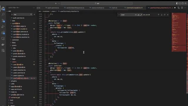Open comments.resolver.ts in explorer

[21, 37]
